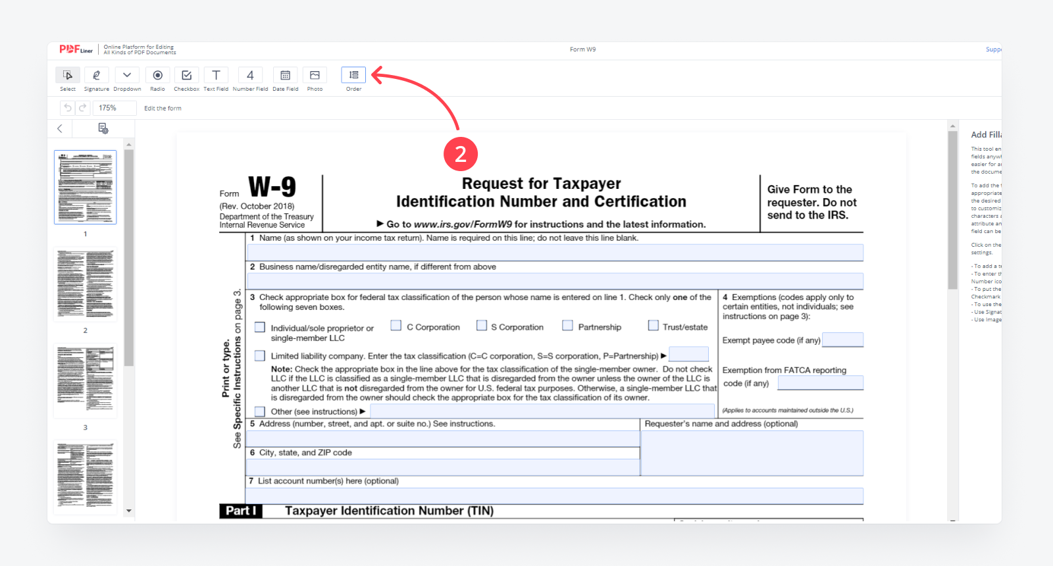
Task: Click the Business name field on line 2
Action: (555, 281)
